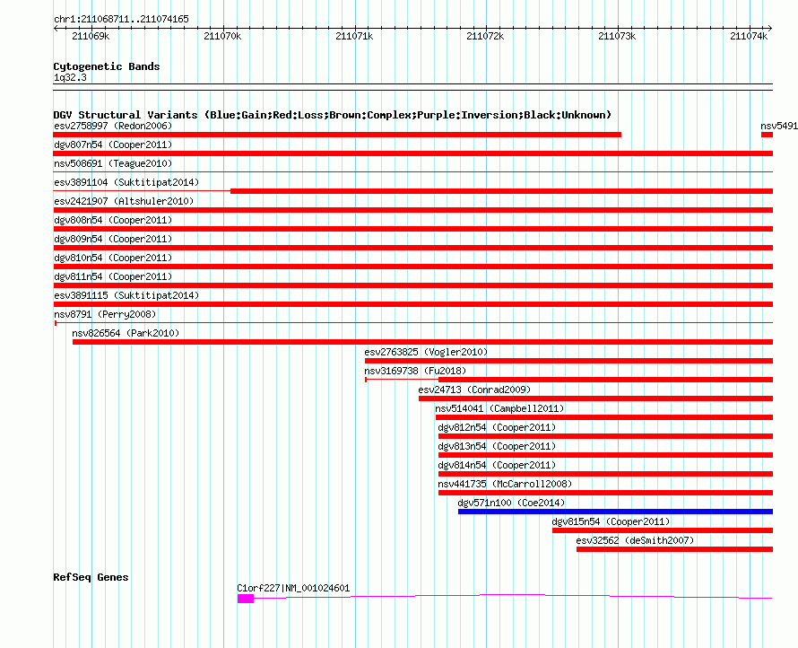This screenshot has height=648, width=798.
Task: Open the dgv810n54 (Cooper2011) variant
Action: [113, 258]
